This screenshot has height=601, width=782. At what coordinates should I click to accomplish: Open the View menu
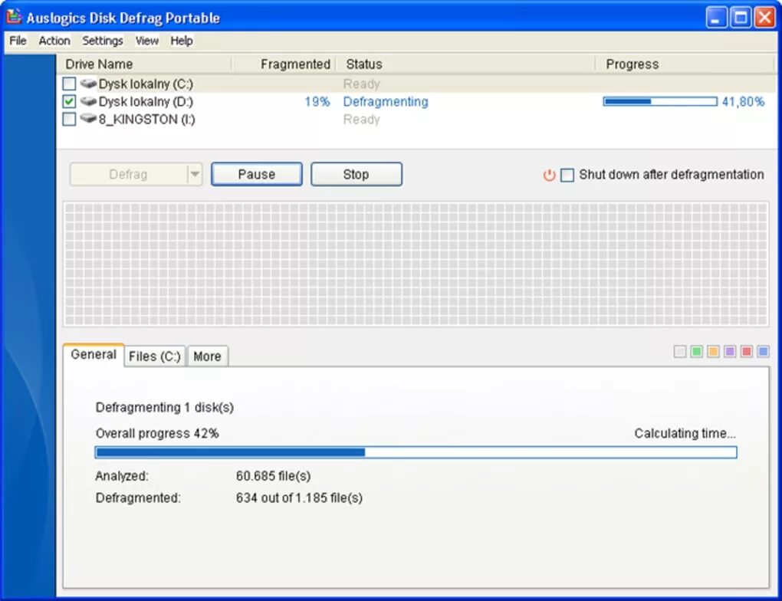pos(146,41)
